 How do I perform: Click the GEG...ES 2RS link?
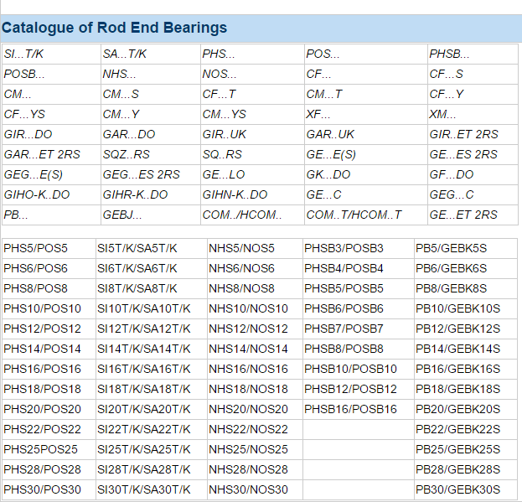click(141, 174)
